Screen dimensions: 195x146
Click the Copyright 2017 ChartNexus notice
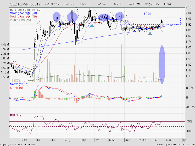tap(18, 144)
